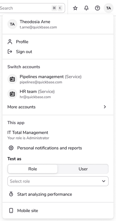Open the notifications bell icon
This screenshot has height=221, width=116.
click(x=86, y=8)
